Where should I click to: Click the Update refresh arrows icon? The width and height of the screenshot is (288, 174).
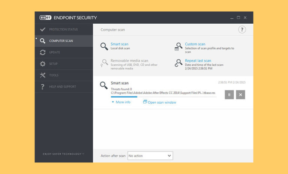pyautogui.click(x=43, y=52)
